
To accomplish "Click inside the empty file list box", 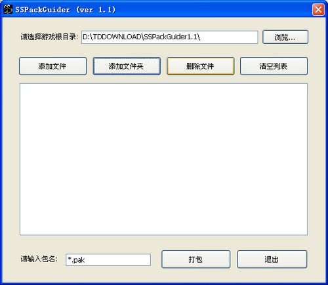I will (163, 159).
